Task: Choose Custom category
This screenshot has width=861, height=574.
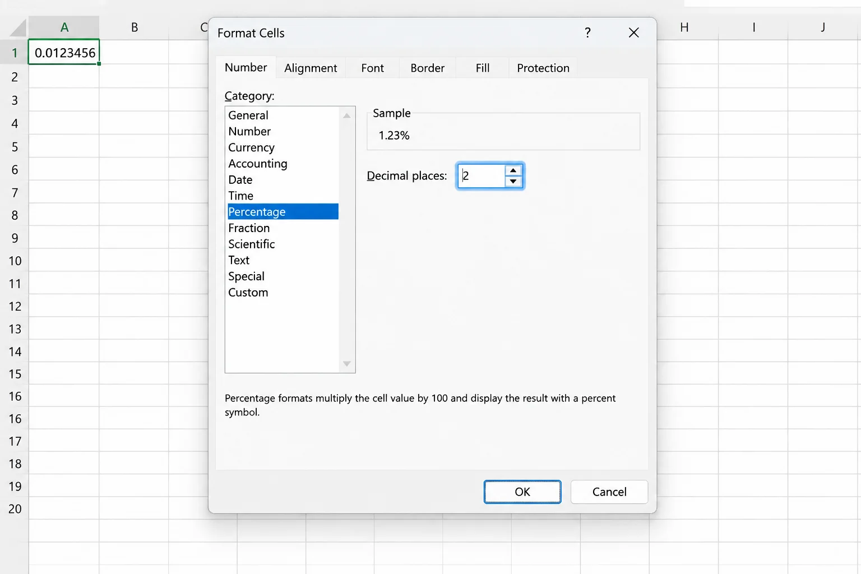Action: tap(283, 292)
